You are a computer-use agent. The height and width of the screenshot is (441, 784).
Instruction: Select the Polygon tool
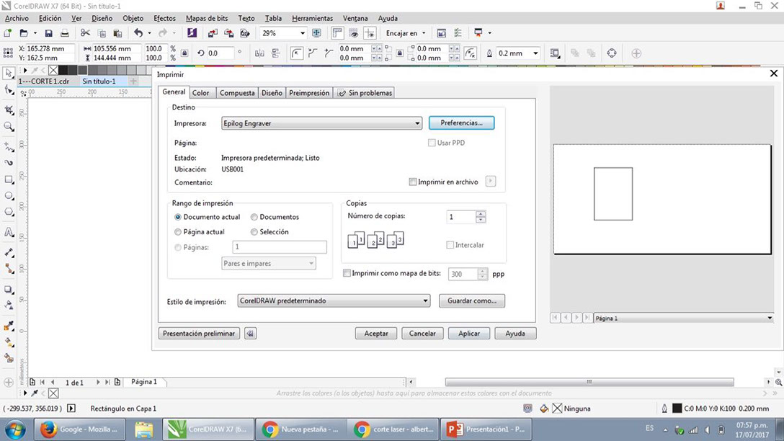pyautogui.click(x=9, y=212)
